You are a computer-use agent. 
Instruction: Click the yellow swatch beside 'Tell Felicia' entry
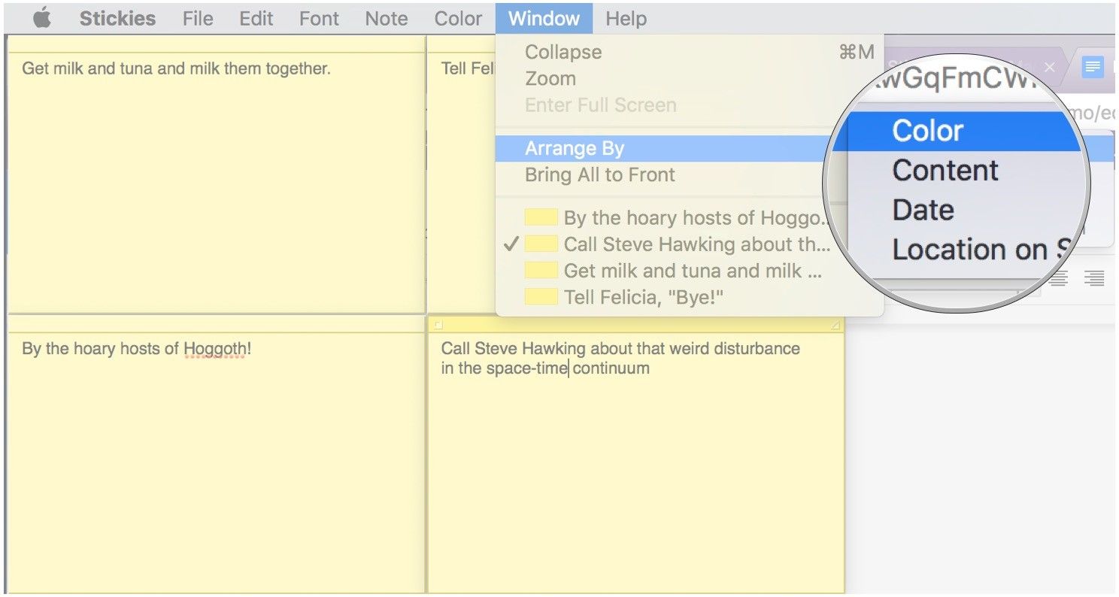[x=541, y=297]
